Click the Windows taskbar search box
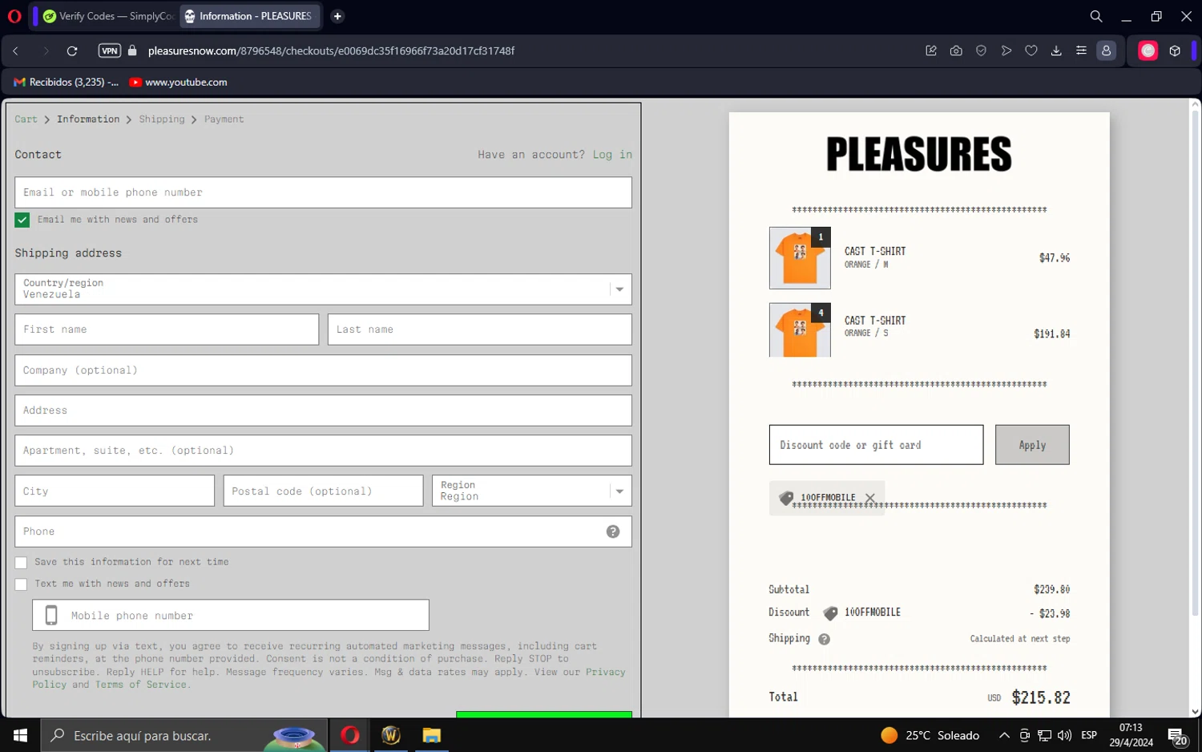1202x752 pixels. pos(184,735)
